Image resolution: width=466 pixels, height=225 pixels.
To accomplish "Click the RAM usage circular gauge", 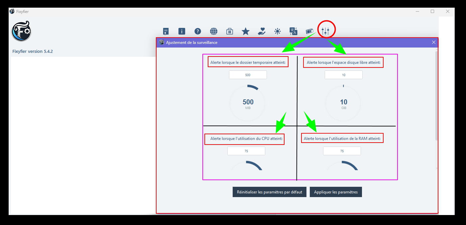I will pyautogui.click(x=342, y=166).
